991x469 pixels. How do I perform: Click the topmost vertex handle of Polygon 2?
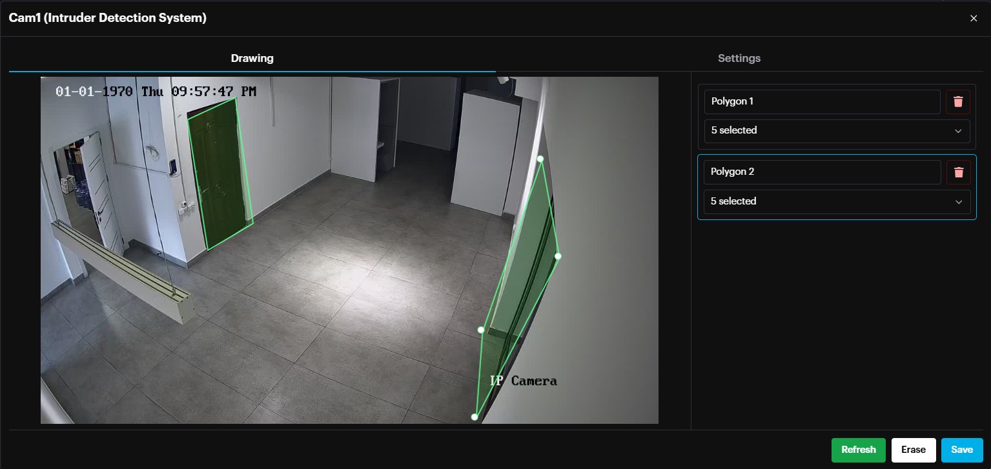540,159
